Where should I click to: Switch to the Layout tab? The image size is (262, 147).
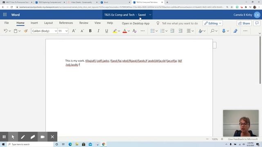coord(48,23)
